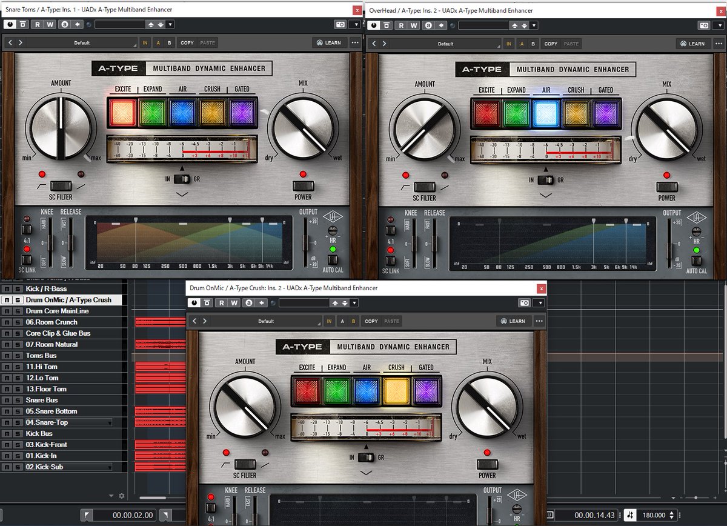Click the Air button in Snare Toms plugin
This screenshot has width=727, height=526.
[182, 112]
